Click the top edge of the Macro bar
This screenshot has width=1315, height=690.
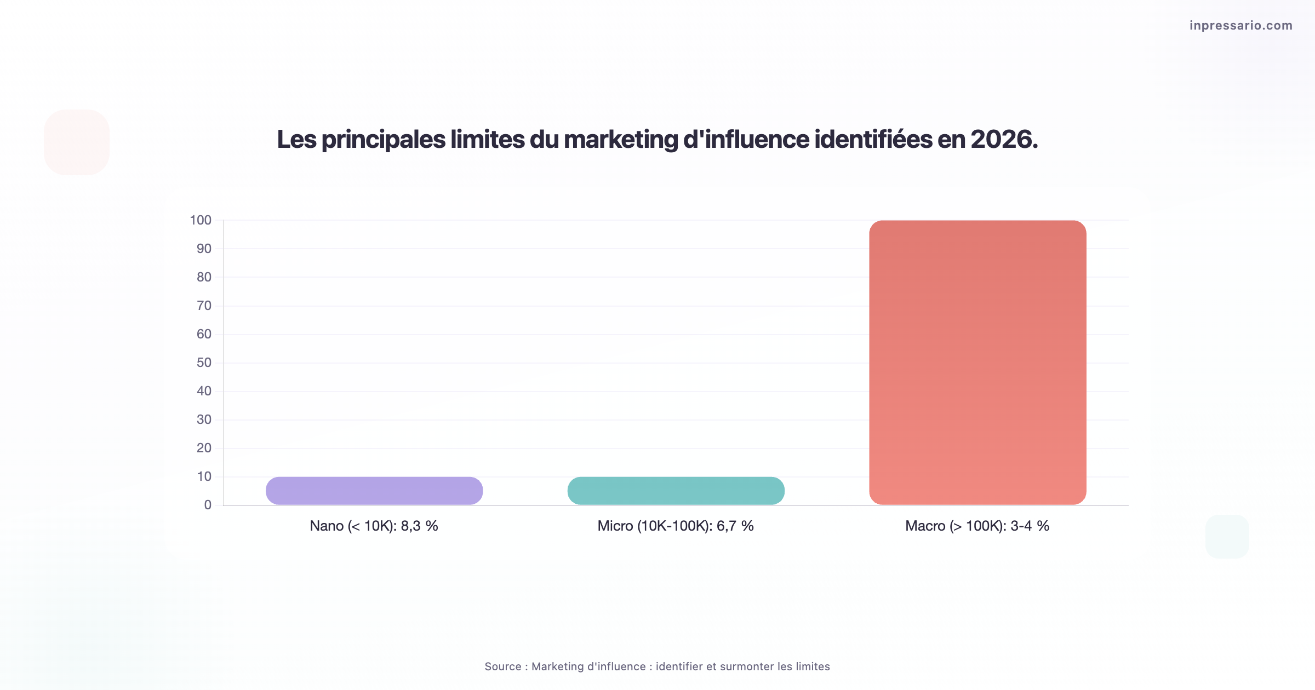point(977,220)
